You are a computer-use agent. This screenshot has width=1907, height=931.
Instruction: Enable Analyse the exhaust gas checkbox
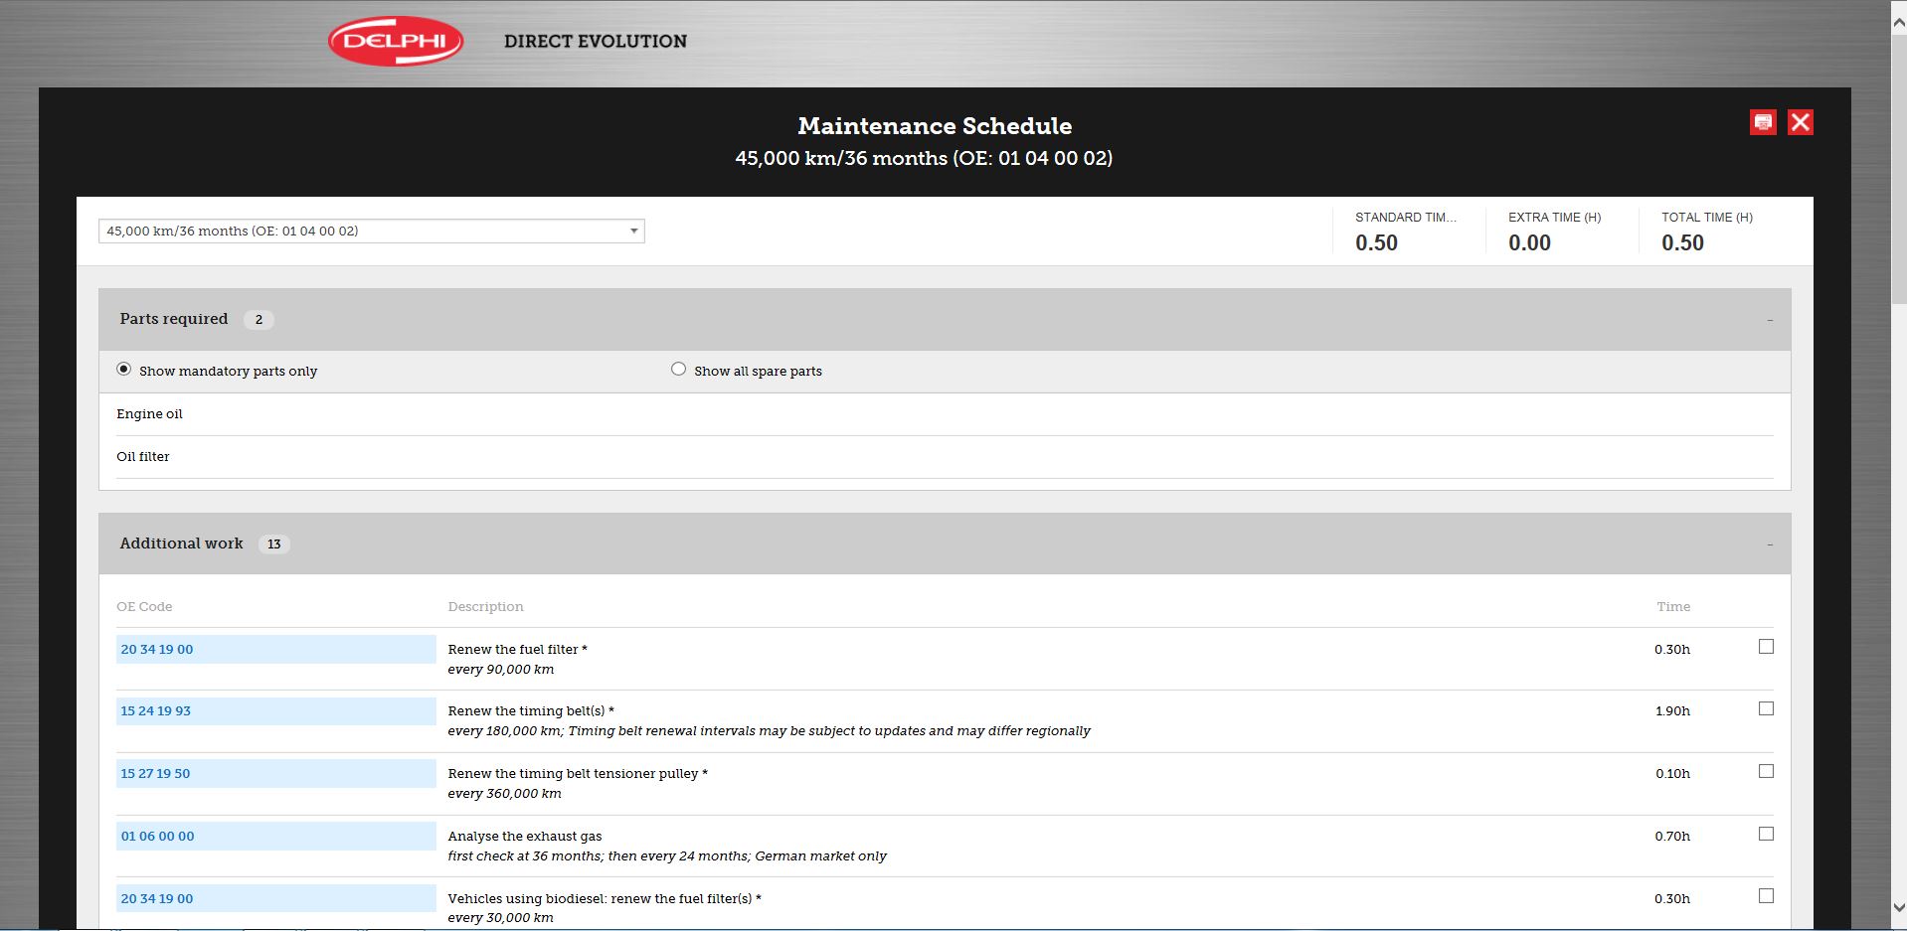(x=1766, y=835)
